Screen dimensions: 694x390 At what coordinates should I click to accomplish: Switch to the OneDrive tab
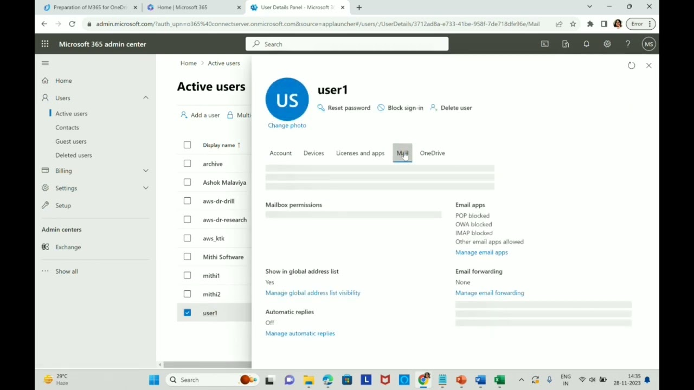click(x=432, y=153)
